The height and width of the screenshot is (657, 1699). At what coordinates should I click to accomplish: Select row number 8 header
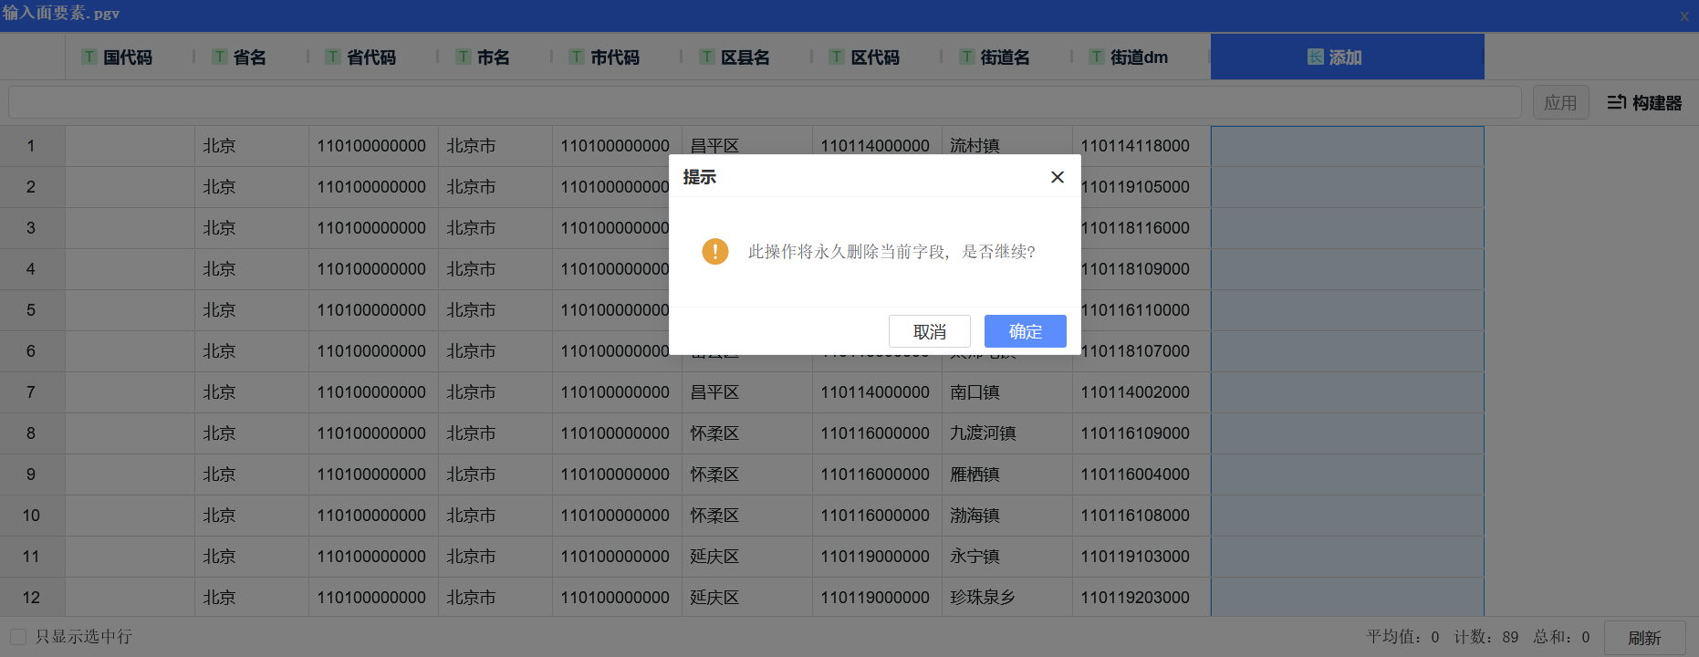[x=31, y=433]
